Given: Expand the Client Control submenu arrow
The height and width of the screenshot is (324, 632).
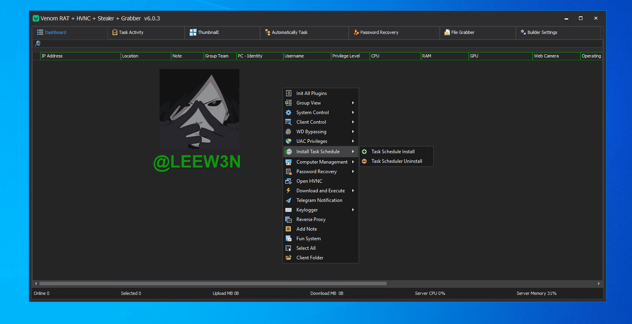Looking at the screenshot, I should pos(353,122).
